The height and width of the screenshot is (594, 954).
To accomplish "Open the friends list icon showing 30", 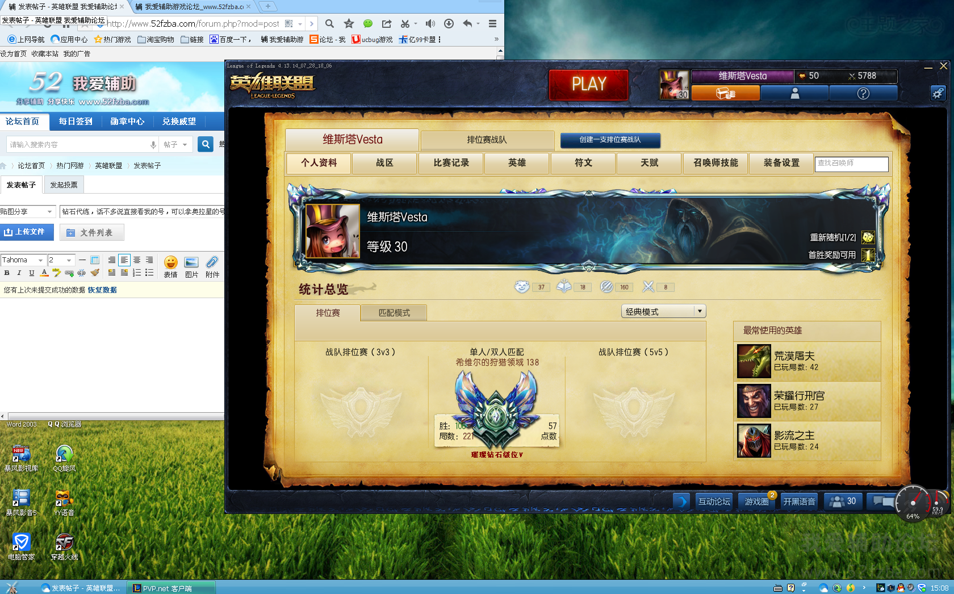I will (843, 501).
